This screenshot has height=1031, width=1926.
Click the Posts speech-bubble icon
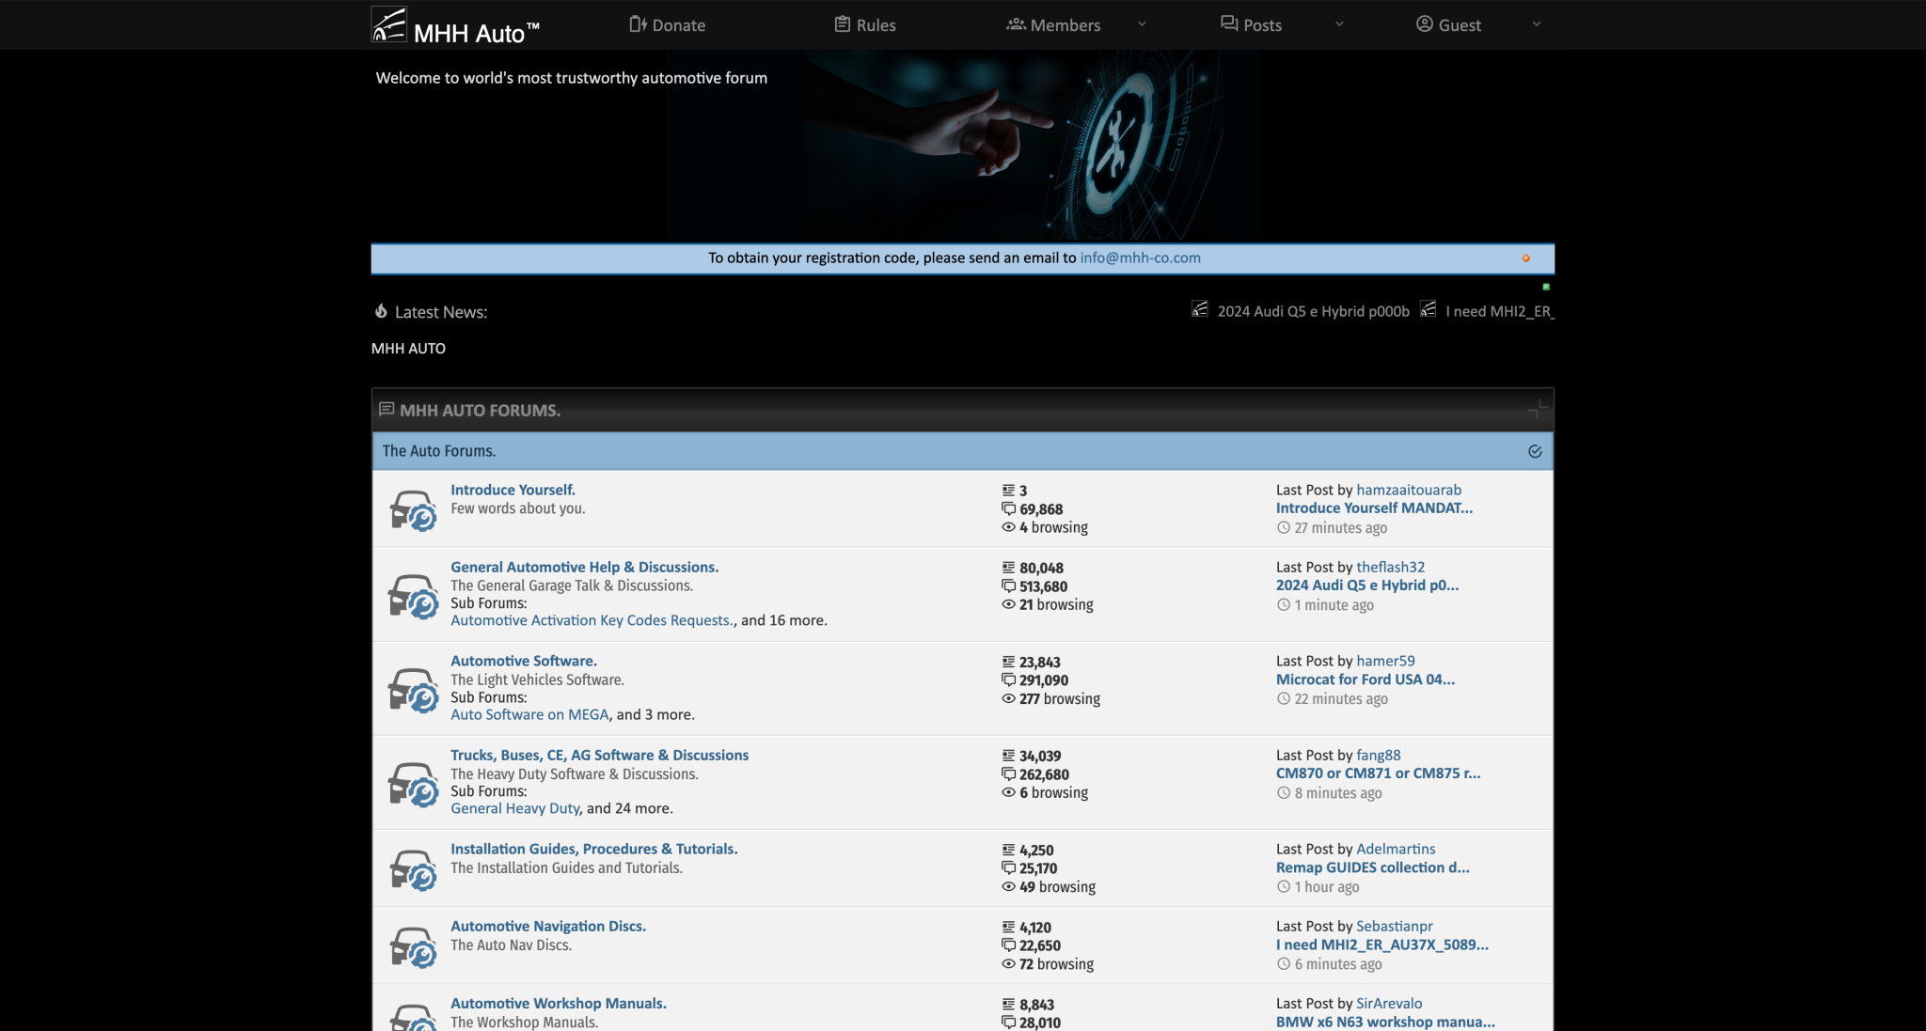[1226, 23]
